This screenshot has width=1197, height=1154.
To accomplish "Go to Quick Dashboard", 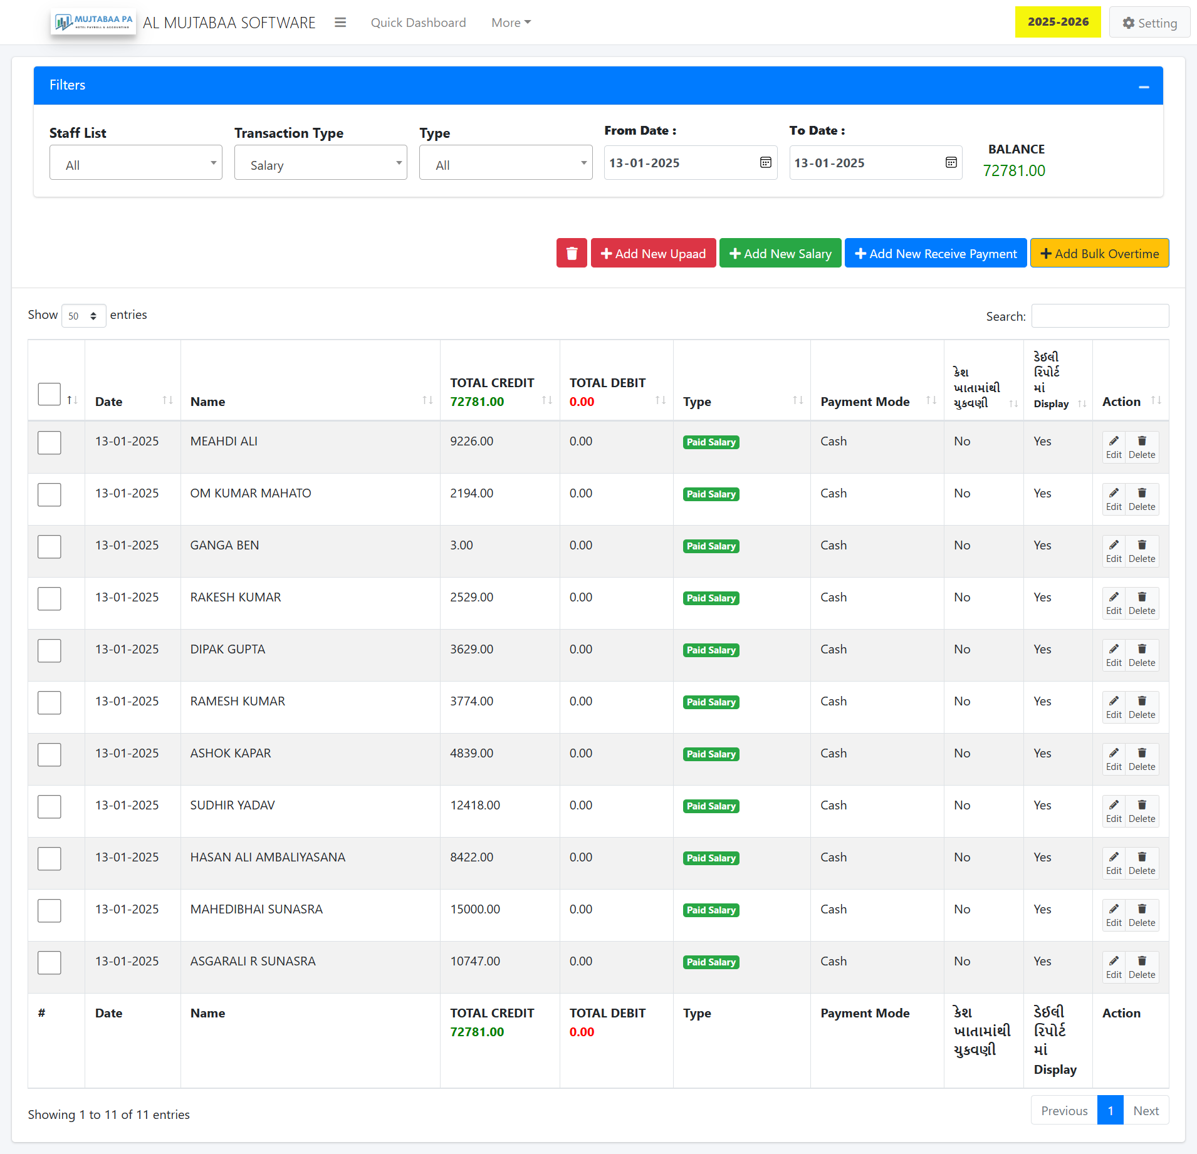I will coord(418,23).
